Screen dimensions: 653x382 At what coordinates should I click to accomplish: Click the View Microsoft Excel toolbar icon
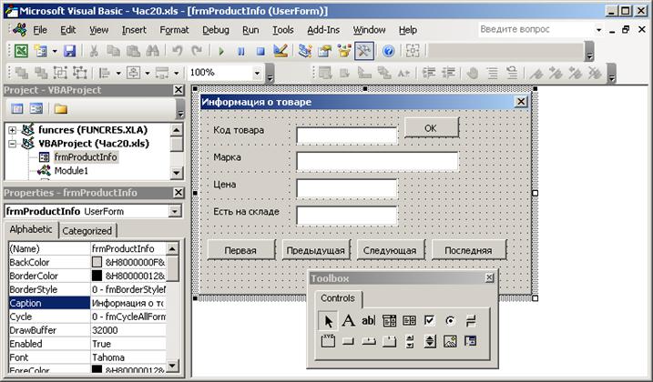point(21,51)
